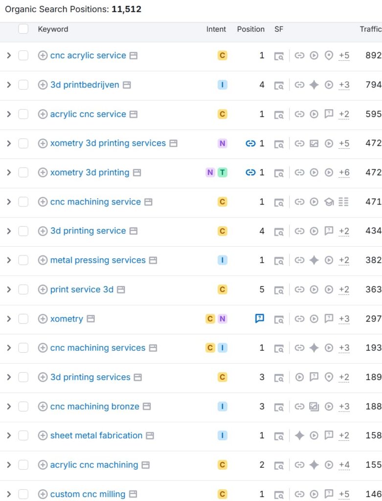
Task: Expand the 3d printing service row
Action: point(9,231)
